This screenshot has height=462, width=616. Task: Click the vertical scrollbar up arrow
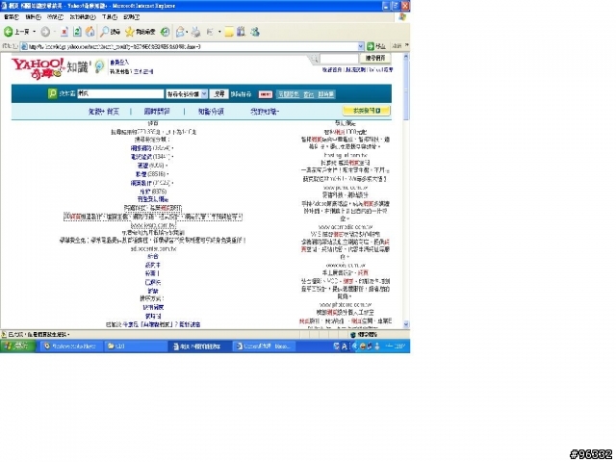(x=406, y=58)
